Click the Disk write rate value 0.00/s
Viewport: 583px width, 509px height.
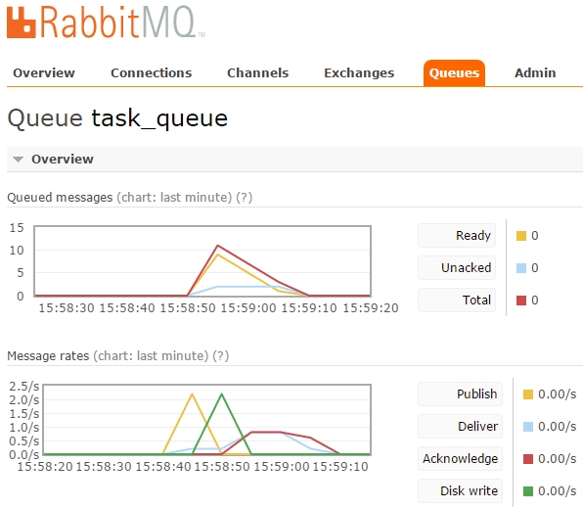tap(558, 491)
